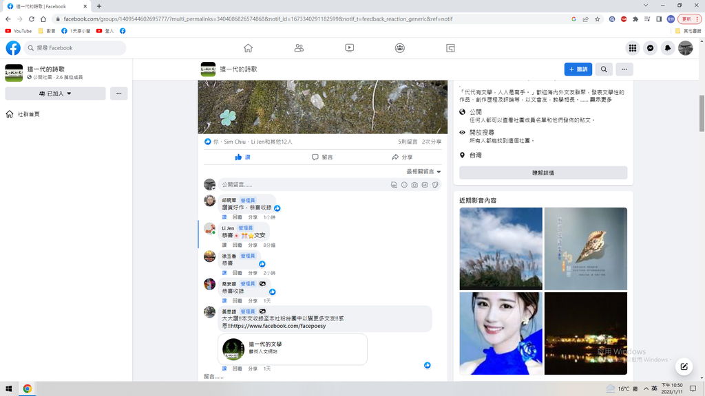Click the 公開留言 comment input field

pyautogui.click(x=303, y=185)
